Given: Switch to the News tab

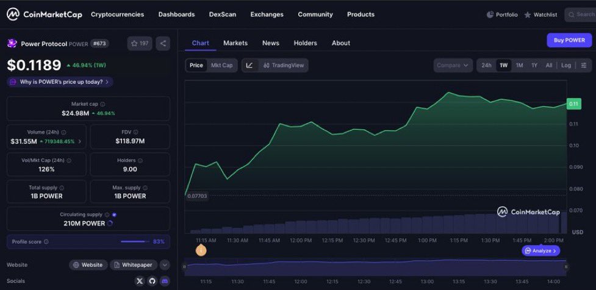Looking at the screenshot, I should [x=271, y=43].
